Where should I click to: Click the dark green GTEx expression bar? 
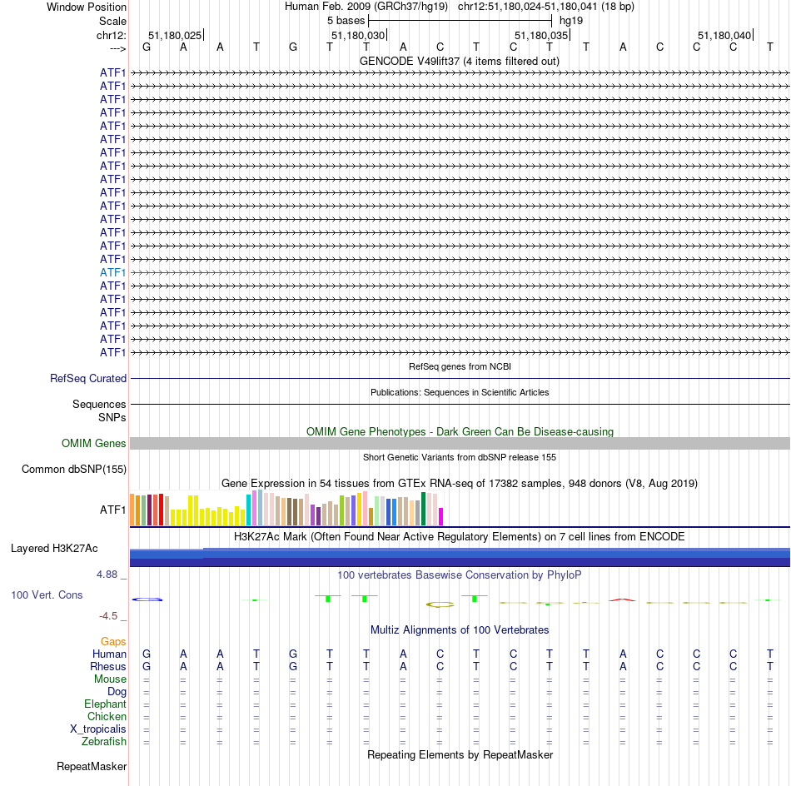423,509
